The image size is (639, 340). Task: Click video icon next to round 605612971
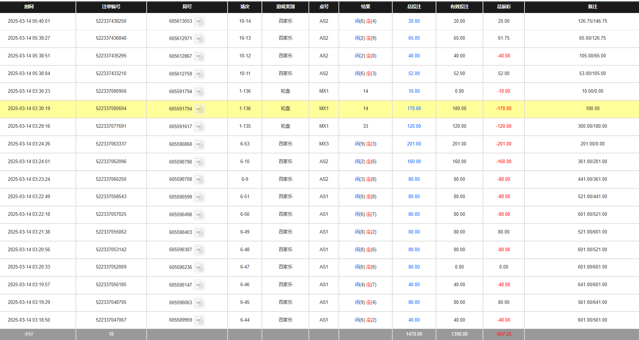199,39
